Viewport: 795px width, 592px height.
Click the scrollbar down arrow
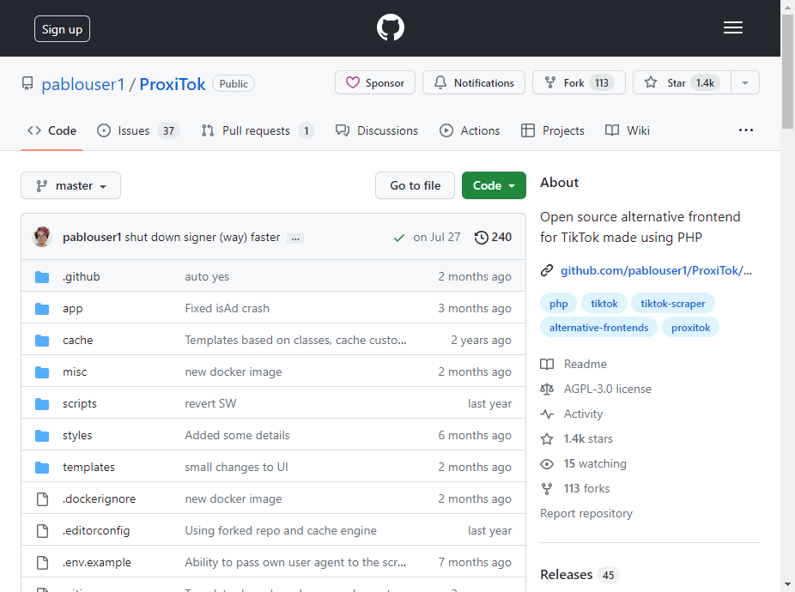tap(787, 584)
